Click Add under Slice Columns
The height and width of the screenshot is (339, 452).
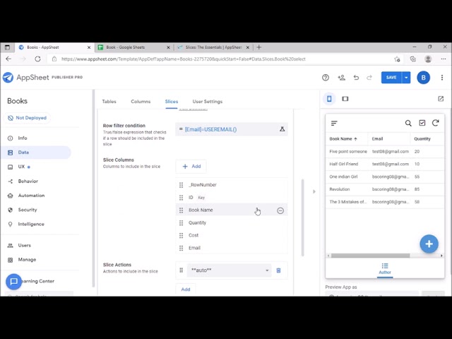click(x=191, y=167)
